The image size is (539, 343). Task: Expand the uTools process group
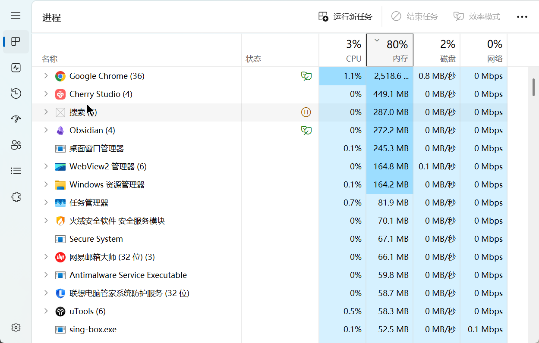point(46,311)
